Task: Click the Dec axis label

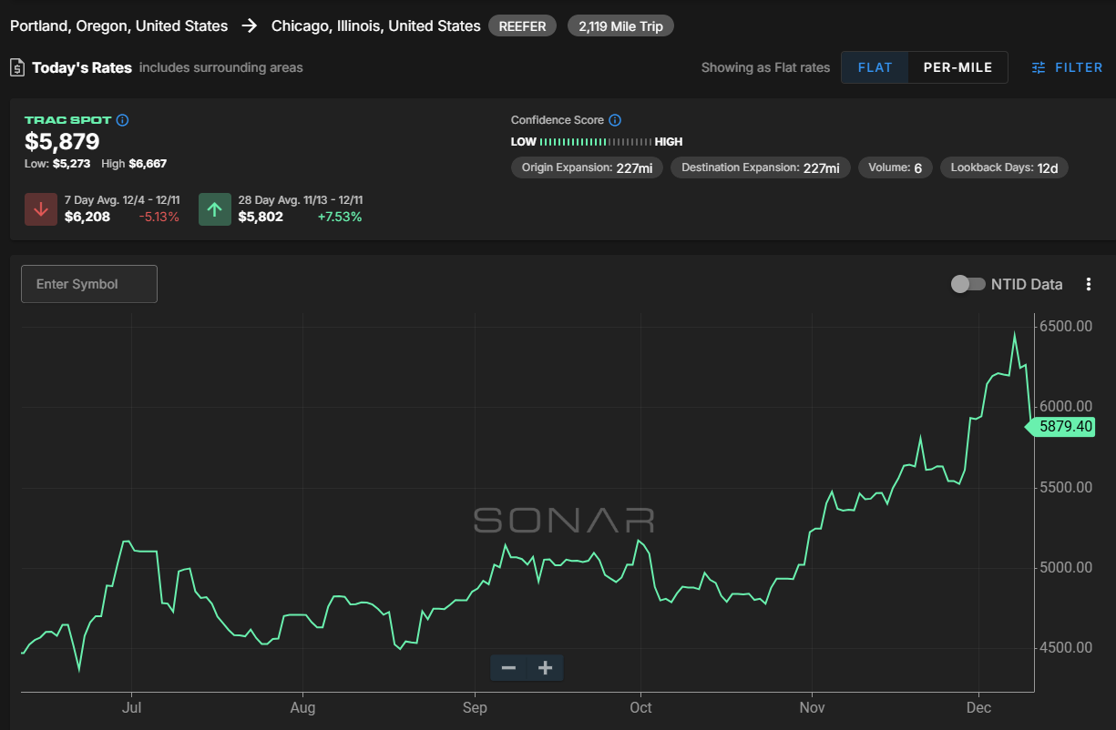Action: (x=978, y=707)
